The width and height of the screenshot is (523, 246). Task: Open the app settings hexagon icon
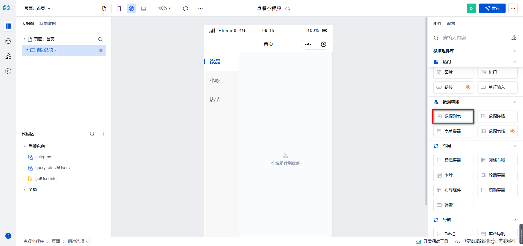pos(8,71)
